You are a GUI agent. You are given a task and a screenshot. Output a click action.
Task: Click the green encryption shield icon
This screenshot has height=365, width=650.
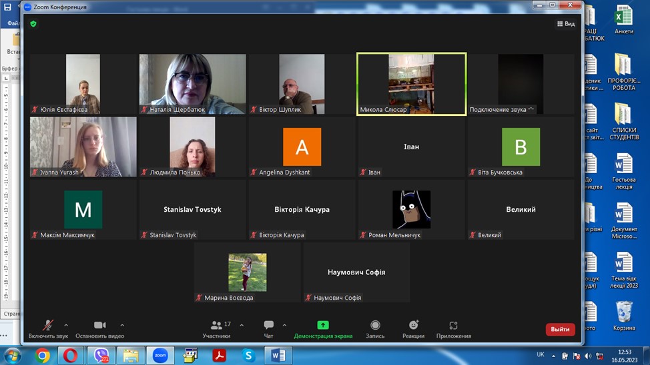(x=33, y=24)
